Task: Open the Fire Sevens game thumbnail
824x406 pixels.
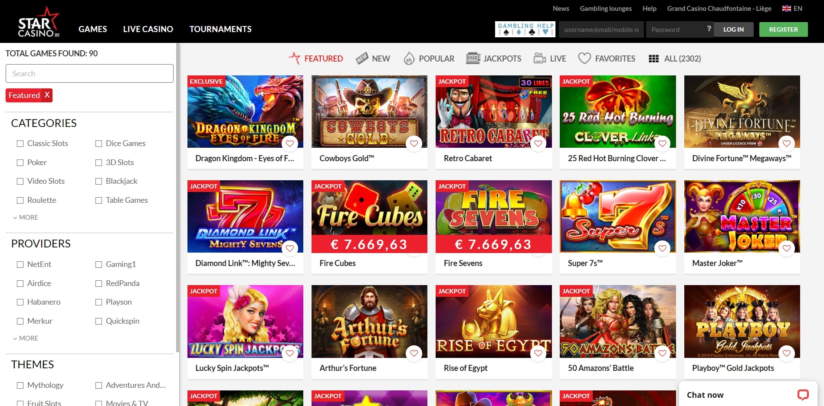Action: point(493,216)
